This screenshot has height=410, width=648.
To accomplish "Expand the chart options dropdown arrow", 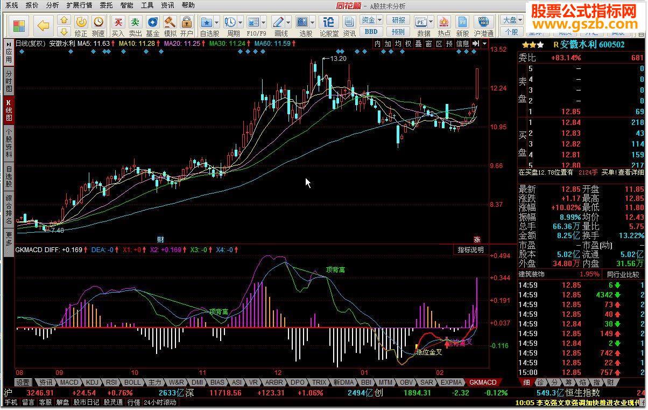I will (x=485, y=44).
